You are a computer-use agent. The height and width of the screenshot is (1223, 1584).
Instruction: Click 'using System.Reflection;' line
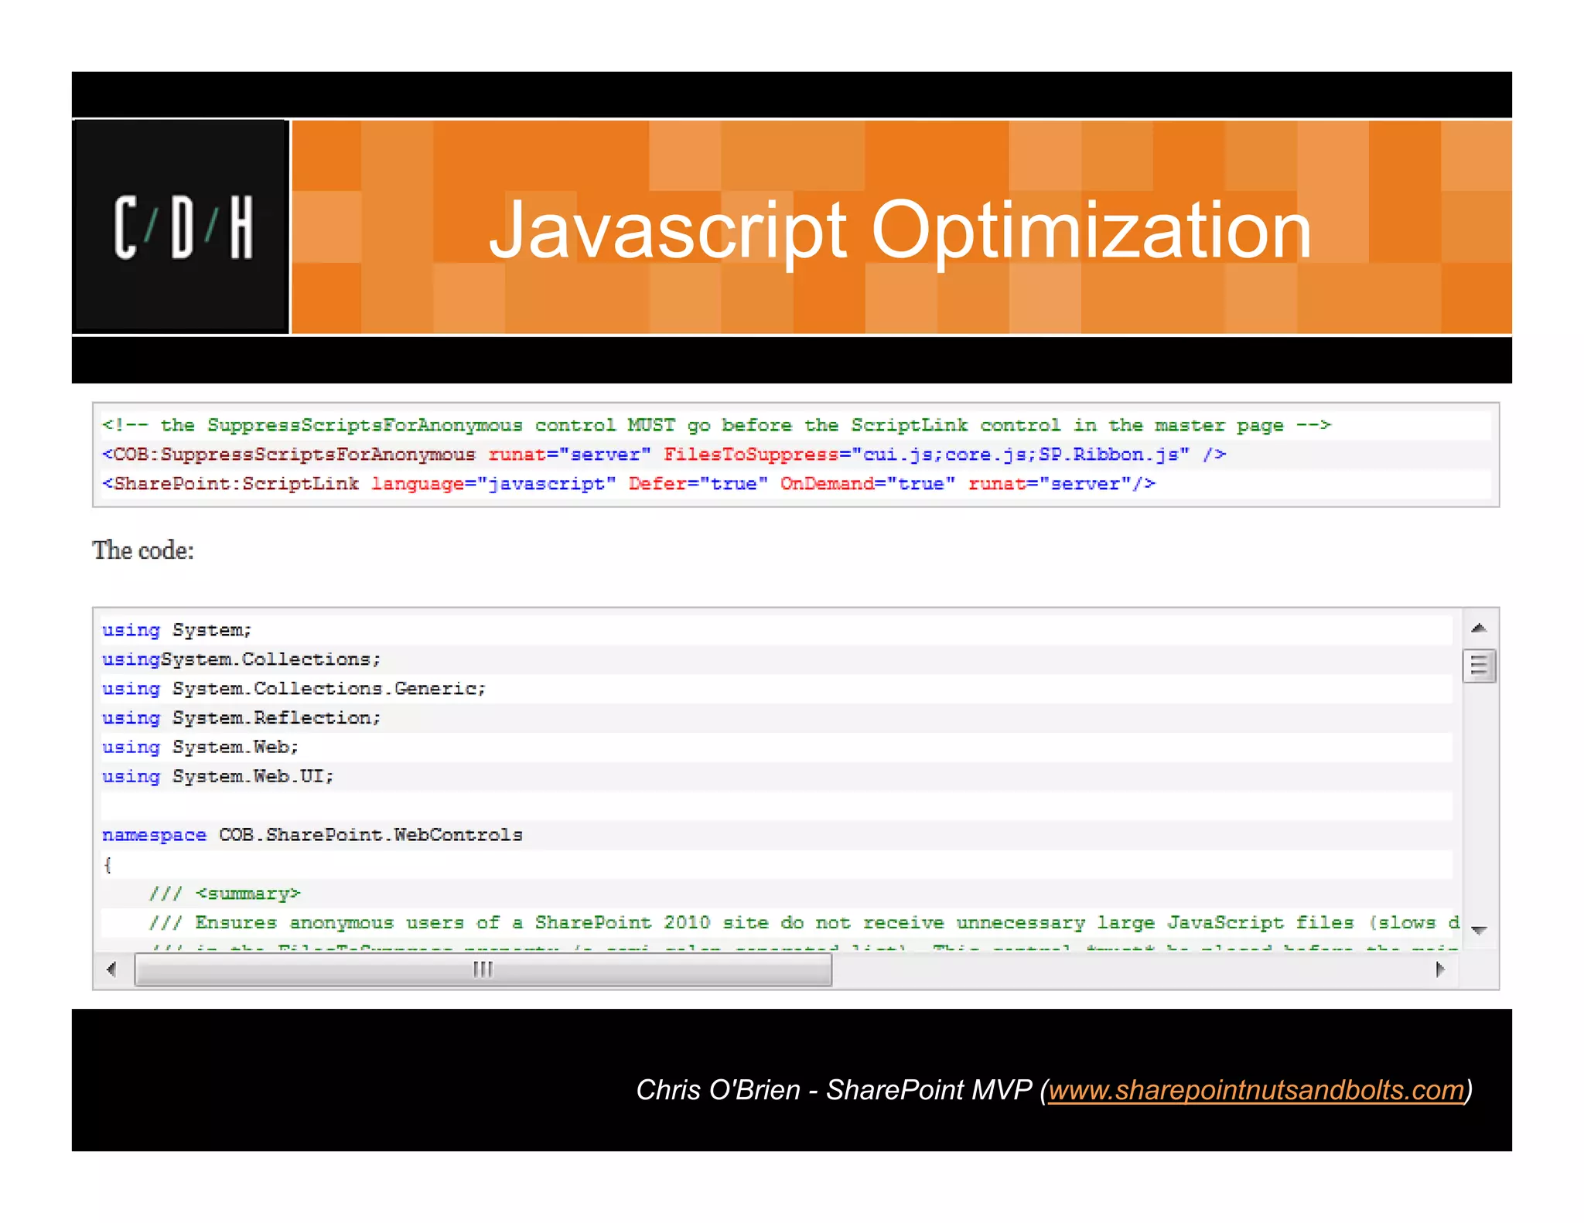(241, 718)
